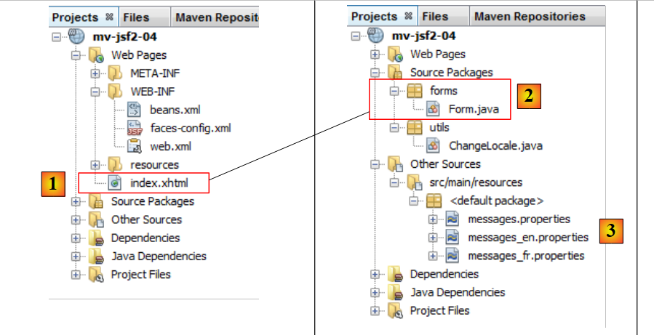
Task: Collapse the WEB-INF folder node
Action: (95, 92)
